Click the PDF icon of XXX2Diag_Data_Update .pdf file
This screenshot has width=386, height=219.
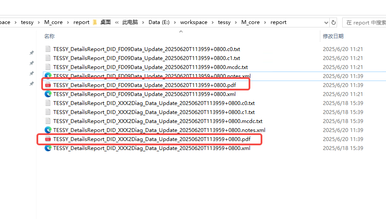pos(48,139)
